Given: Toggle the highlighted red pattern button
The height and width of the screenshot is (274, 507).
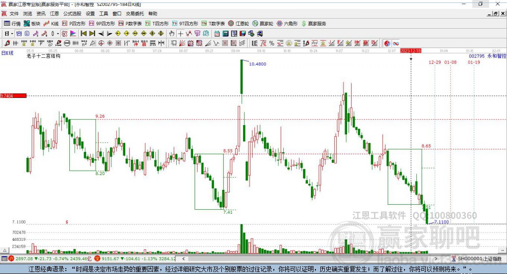Looking at the screenshot, I should (65, 34).
